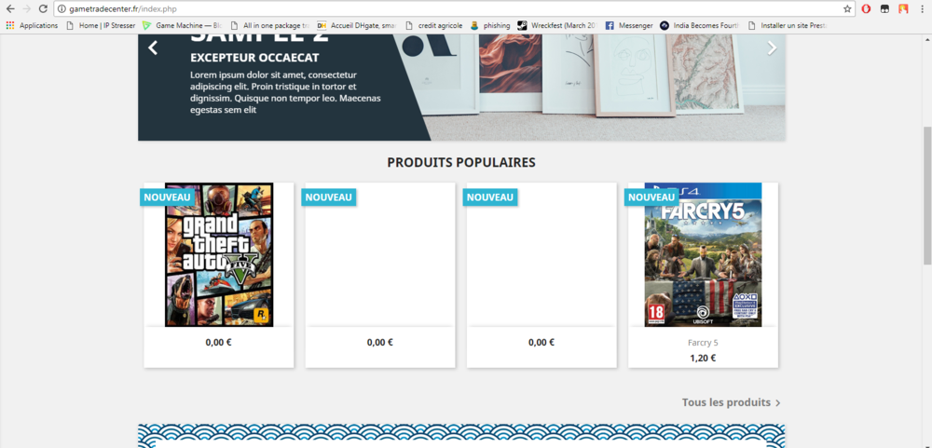Open the Tous les produits link
932x448 pixels.
[726, 402]
